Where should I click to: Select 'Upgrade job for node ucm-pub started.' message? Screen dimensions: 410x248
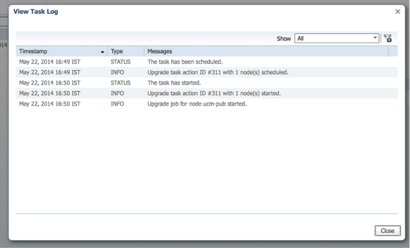click(197, 104)
